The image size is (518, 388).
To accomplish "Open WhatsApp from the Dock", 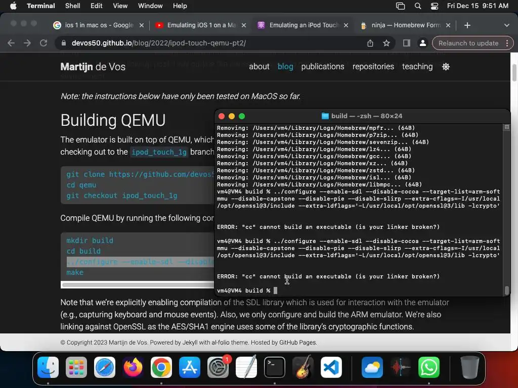I will (x=429, y=367).
